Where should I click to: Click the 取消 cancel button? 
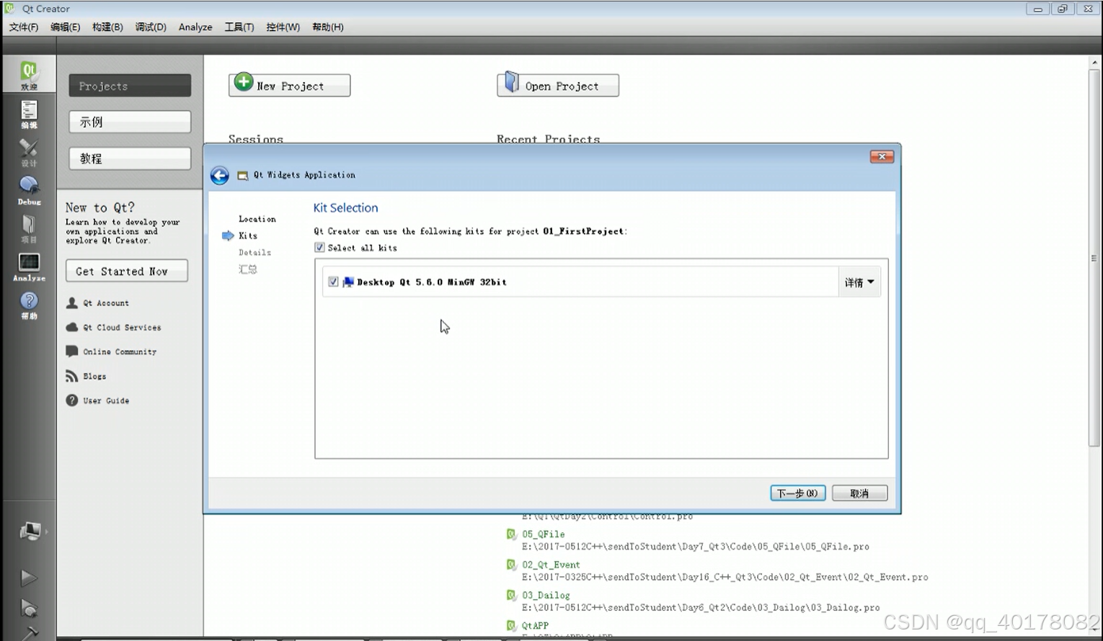pyautogui.click(x=859, y=493)
